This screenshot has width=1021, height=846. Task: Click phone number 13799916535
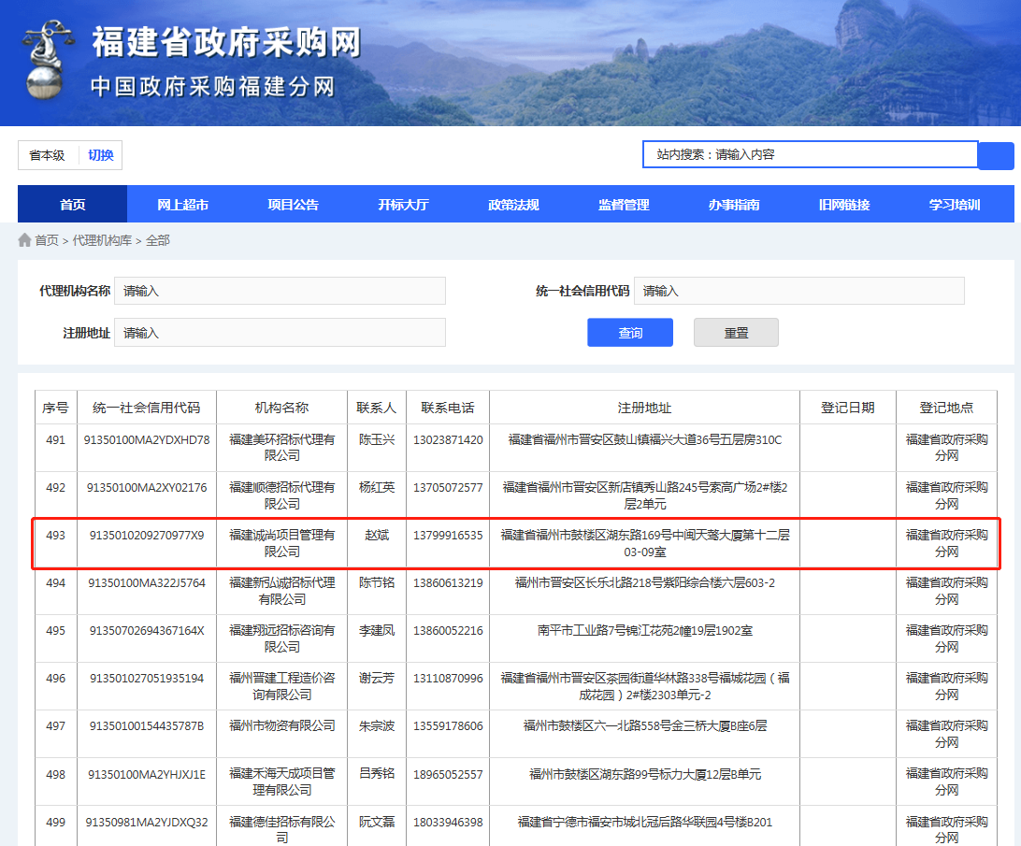tap(448, 536)
